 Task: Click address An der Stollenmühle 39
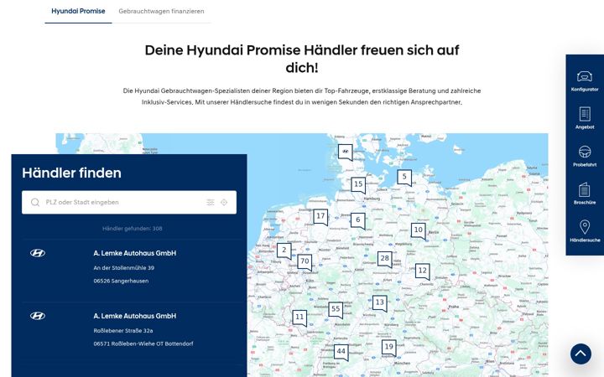pos(123,268)
